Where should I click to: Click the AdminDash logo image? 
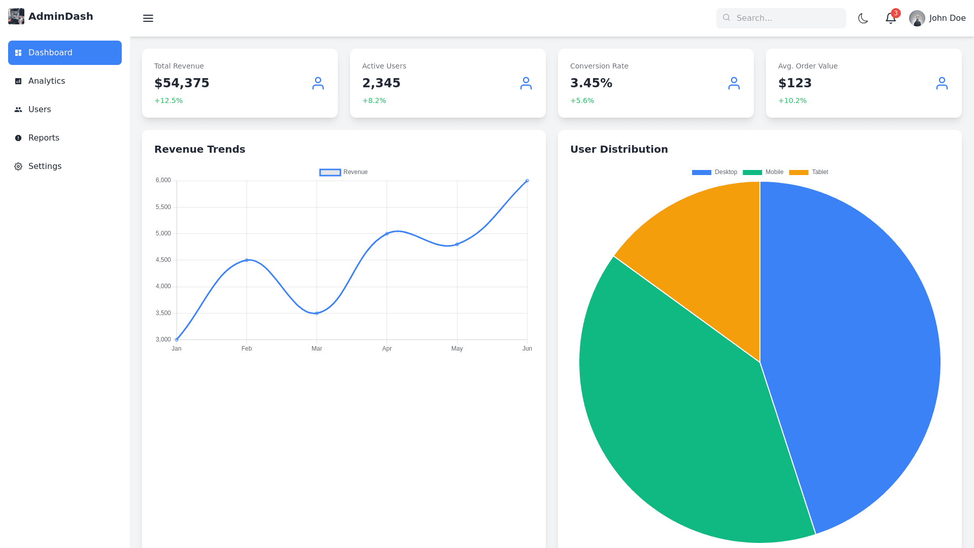click(16, 16)
